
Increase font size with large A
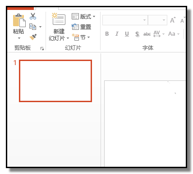click(173, 20)
